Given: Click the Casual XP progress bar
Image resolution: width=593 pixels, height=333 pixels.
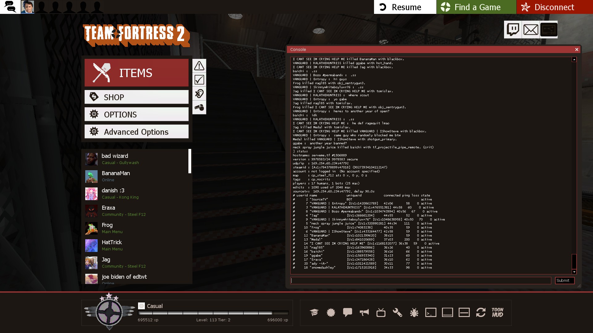Looking at the screenshot, I should (213, 313).
